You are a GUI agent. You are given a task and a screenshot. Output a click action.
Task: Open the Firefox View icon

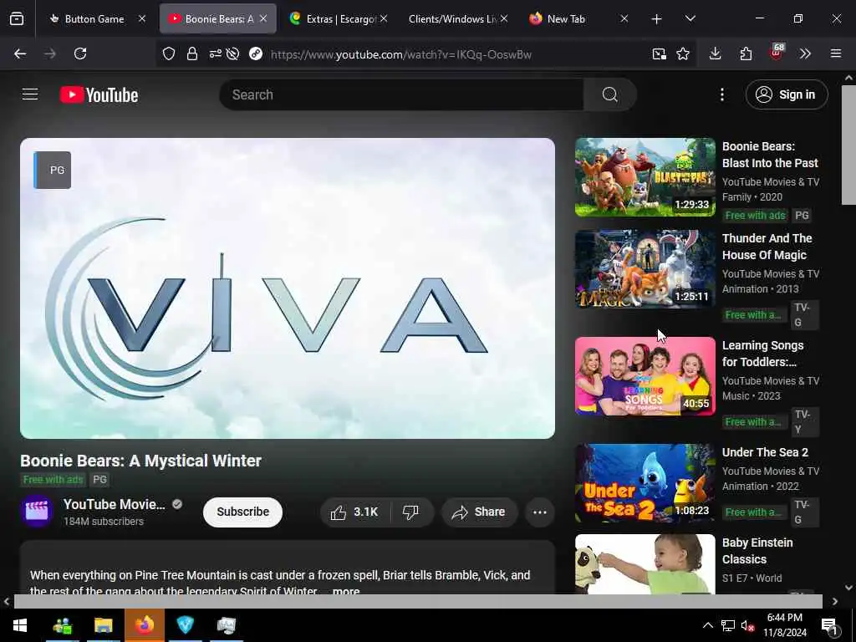(17, 18)
